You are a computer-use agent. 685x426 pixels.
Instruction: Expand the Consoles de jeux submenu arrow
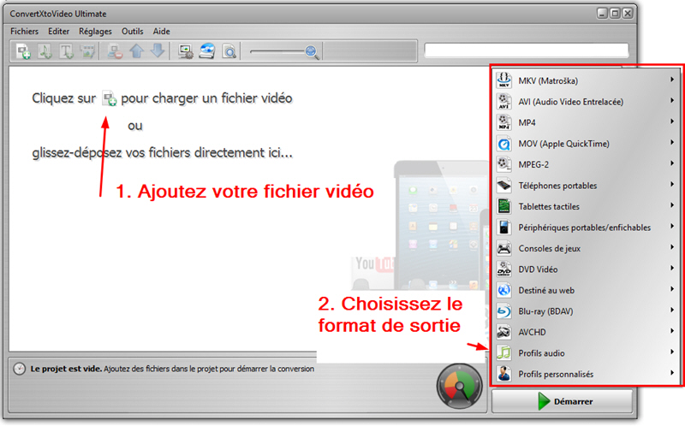pyautogui.click(x=672, y=247)
